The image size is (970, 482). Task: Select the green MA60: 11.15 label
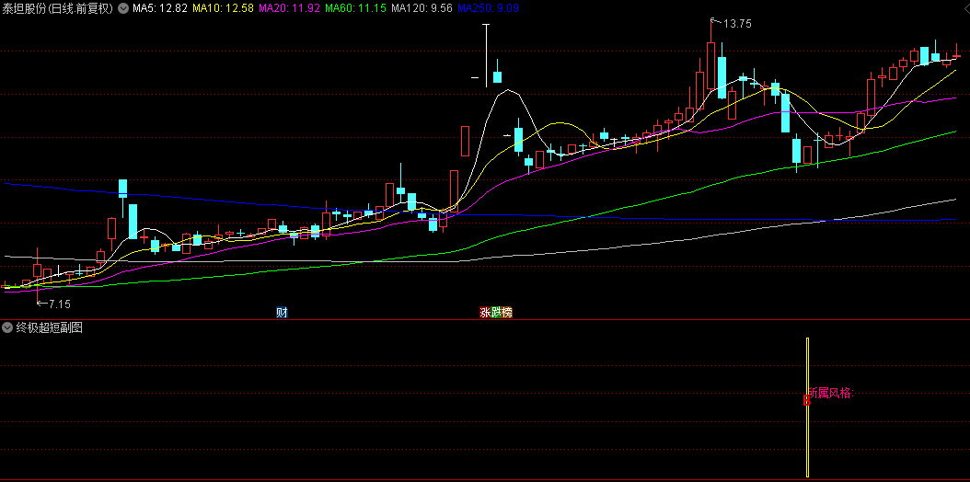pyautogui.click(x=355, y=8)
